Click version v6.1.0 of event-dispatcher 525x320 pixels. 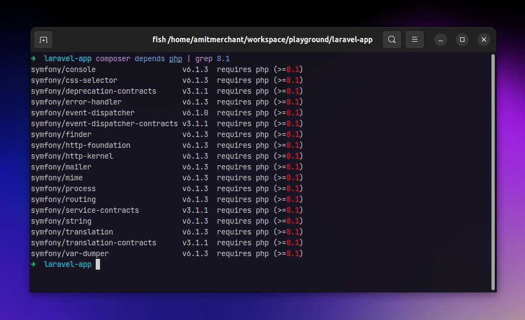pos(195,113)
